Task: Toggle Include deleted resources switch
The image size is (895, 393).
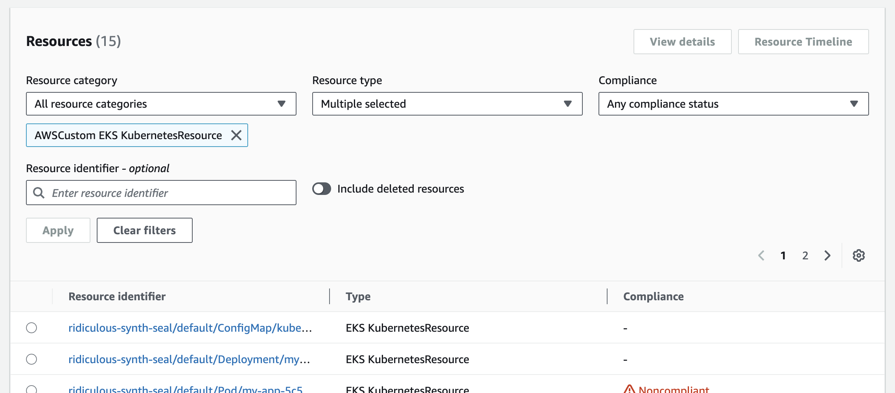Action: click(322, 189)
